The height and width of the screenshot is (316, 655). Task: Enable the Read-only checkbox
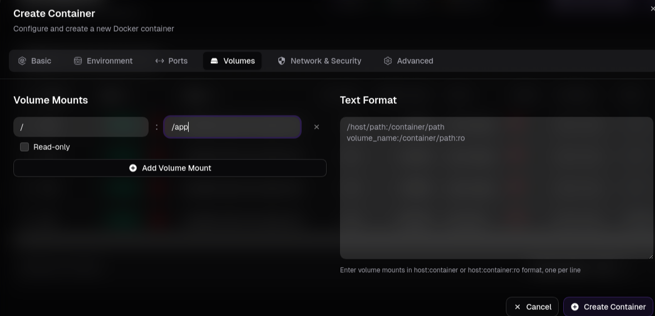click(x=24, y=147)
